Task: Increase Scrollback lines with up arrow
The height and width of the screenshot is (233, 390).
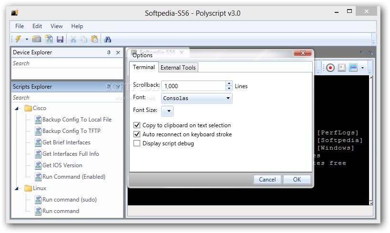Action: click(229, 83)
